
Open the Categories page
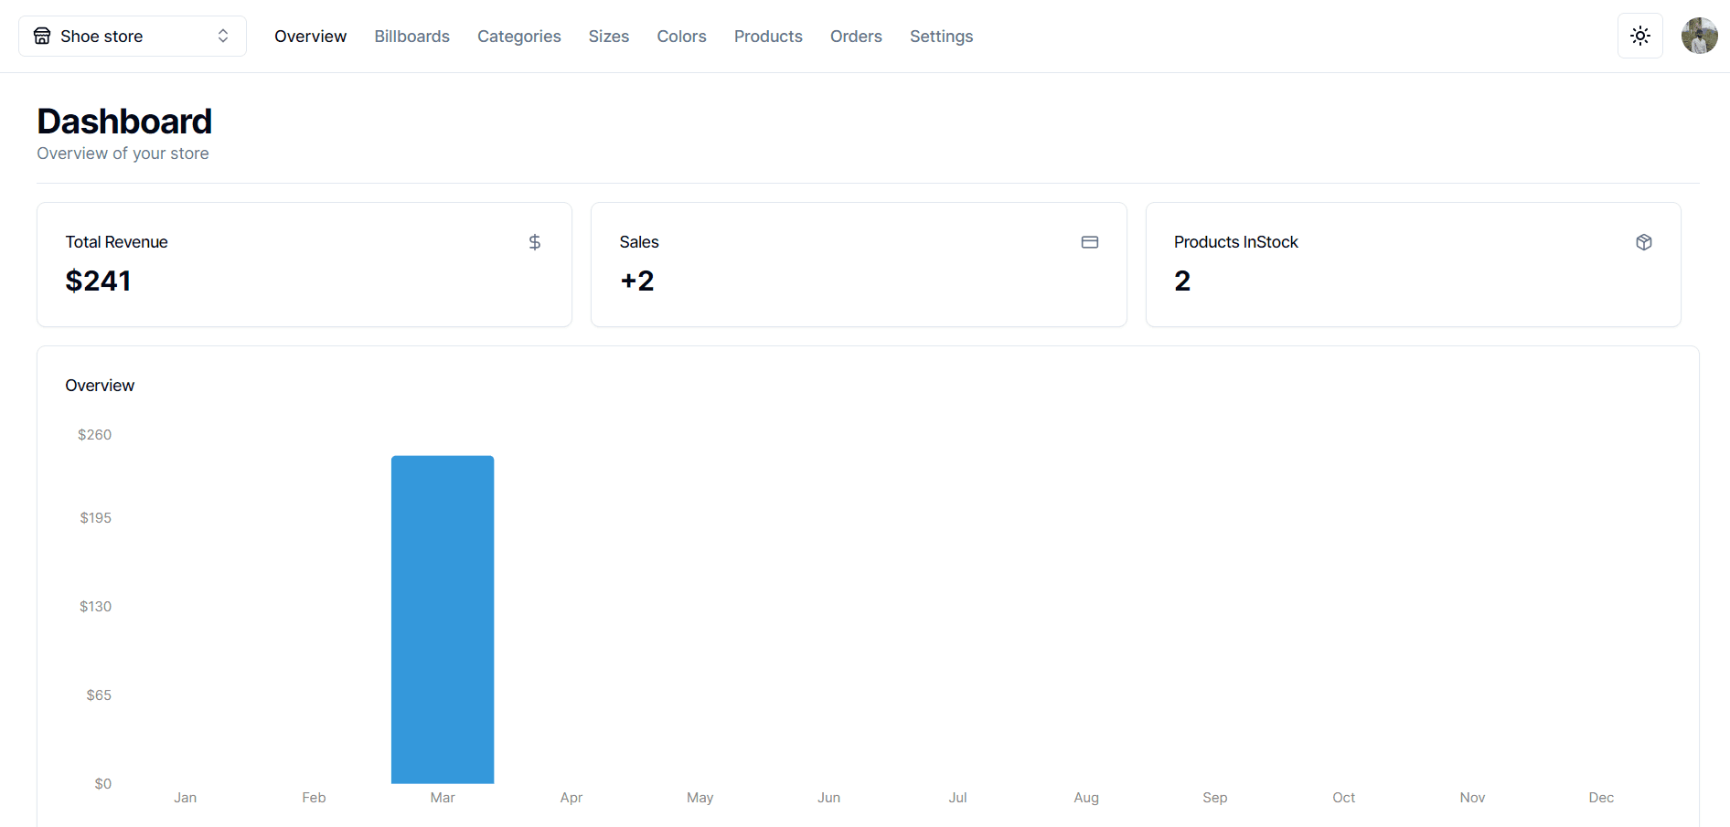pos(518,36)
